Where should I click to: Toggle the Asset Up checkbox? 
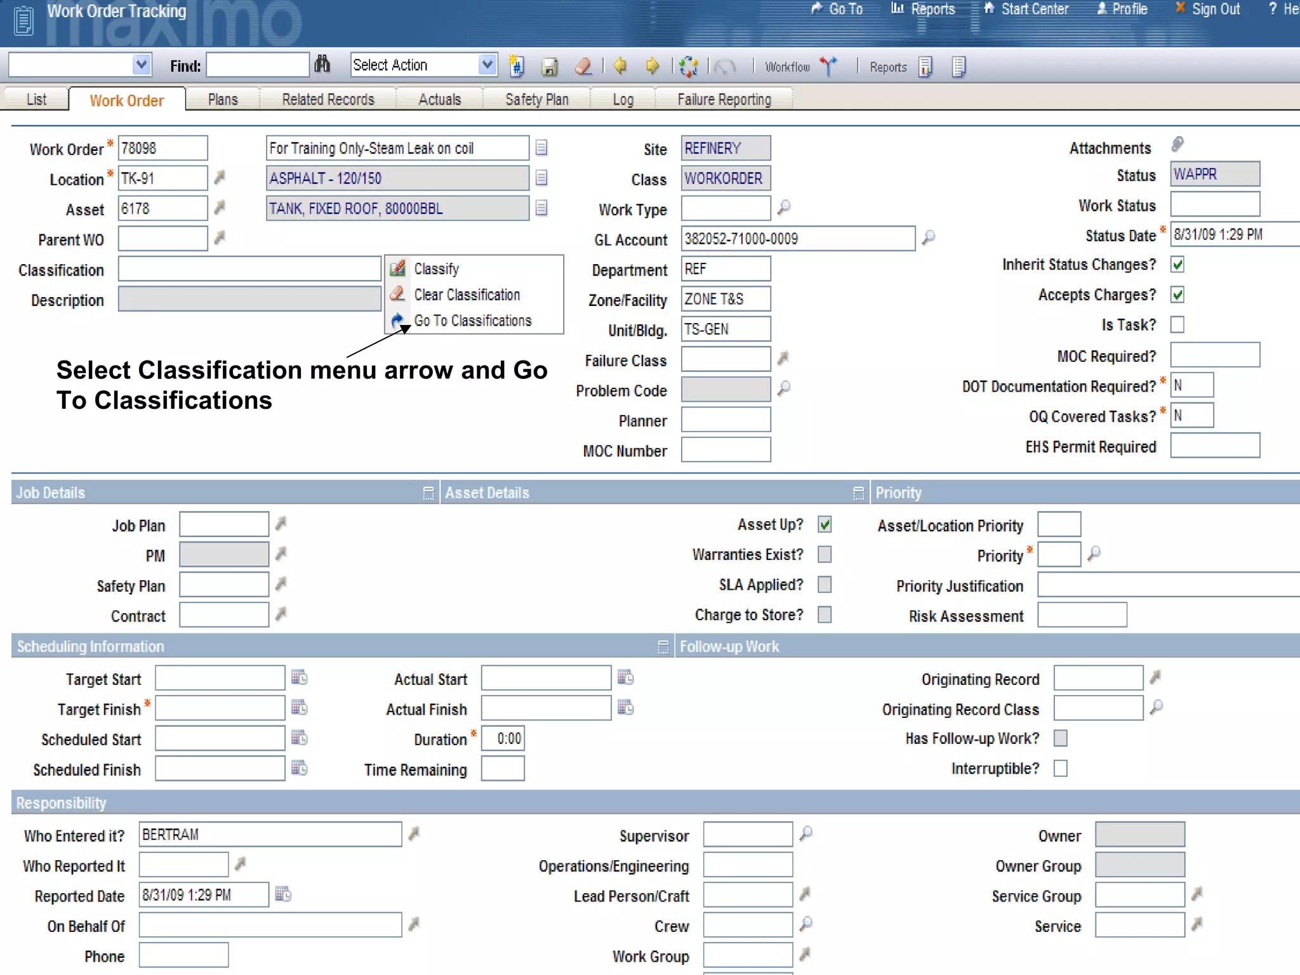(825, 524)
